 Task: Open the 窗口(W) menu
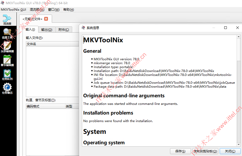coord(53,9)
